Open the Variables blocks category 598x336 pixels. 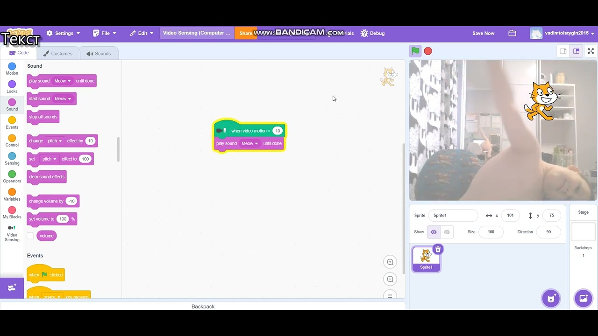[12, 195]
